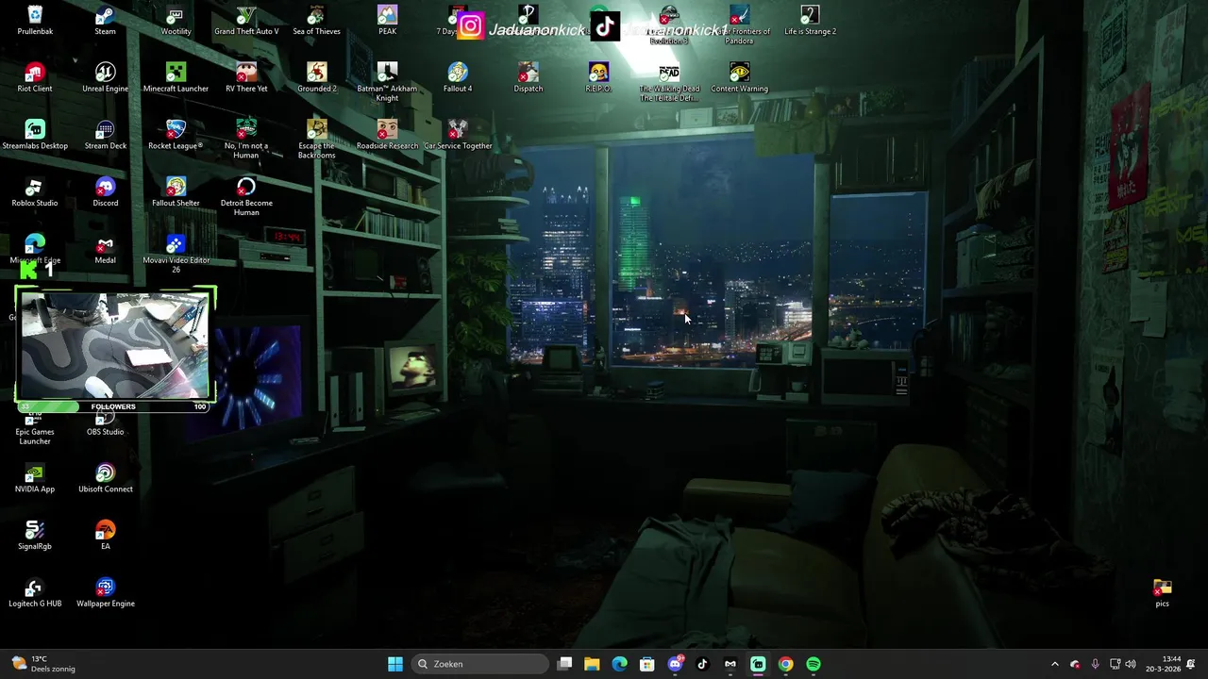Screen dimensions: 1208x679
Task: Open the volume tray icon
Action: (x=1131, y=664)
